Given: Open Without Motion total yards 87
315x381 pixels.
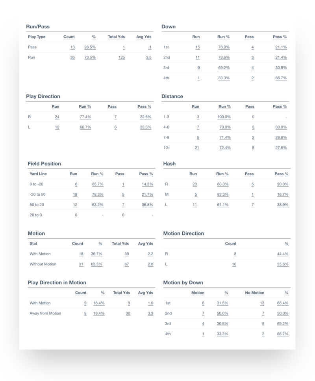Looking at the screenshot, I should [x=126, y=264].
